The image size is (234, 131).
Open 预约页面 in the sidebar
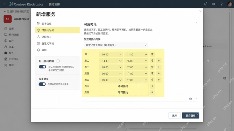12,35
